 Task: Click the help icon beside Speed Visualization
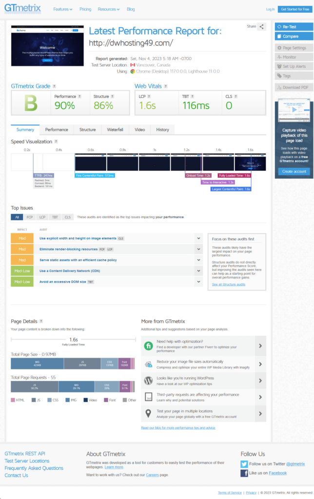click(56, 142)
